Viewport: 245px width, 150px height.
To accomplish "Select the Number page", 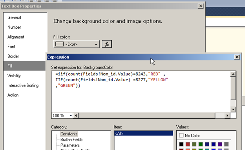I will click(14, 27).
